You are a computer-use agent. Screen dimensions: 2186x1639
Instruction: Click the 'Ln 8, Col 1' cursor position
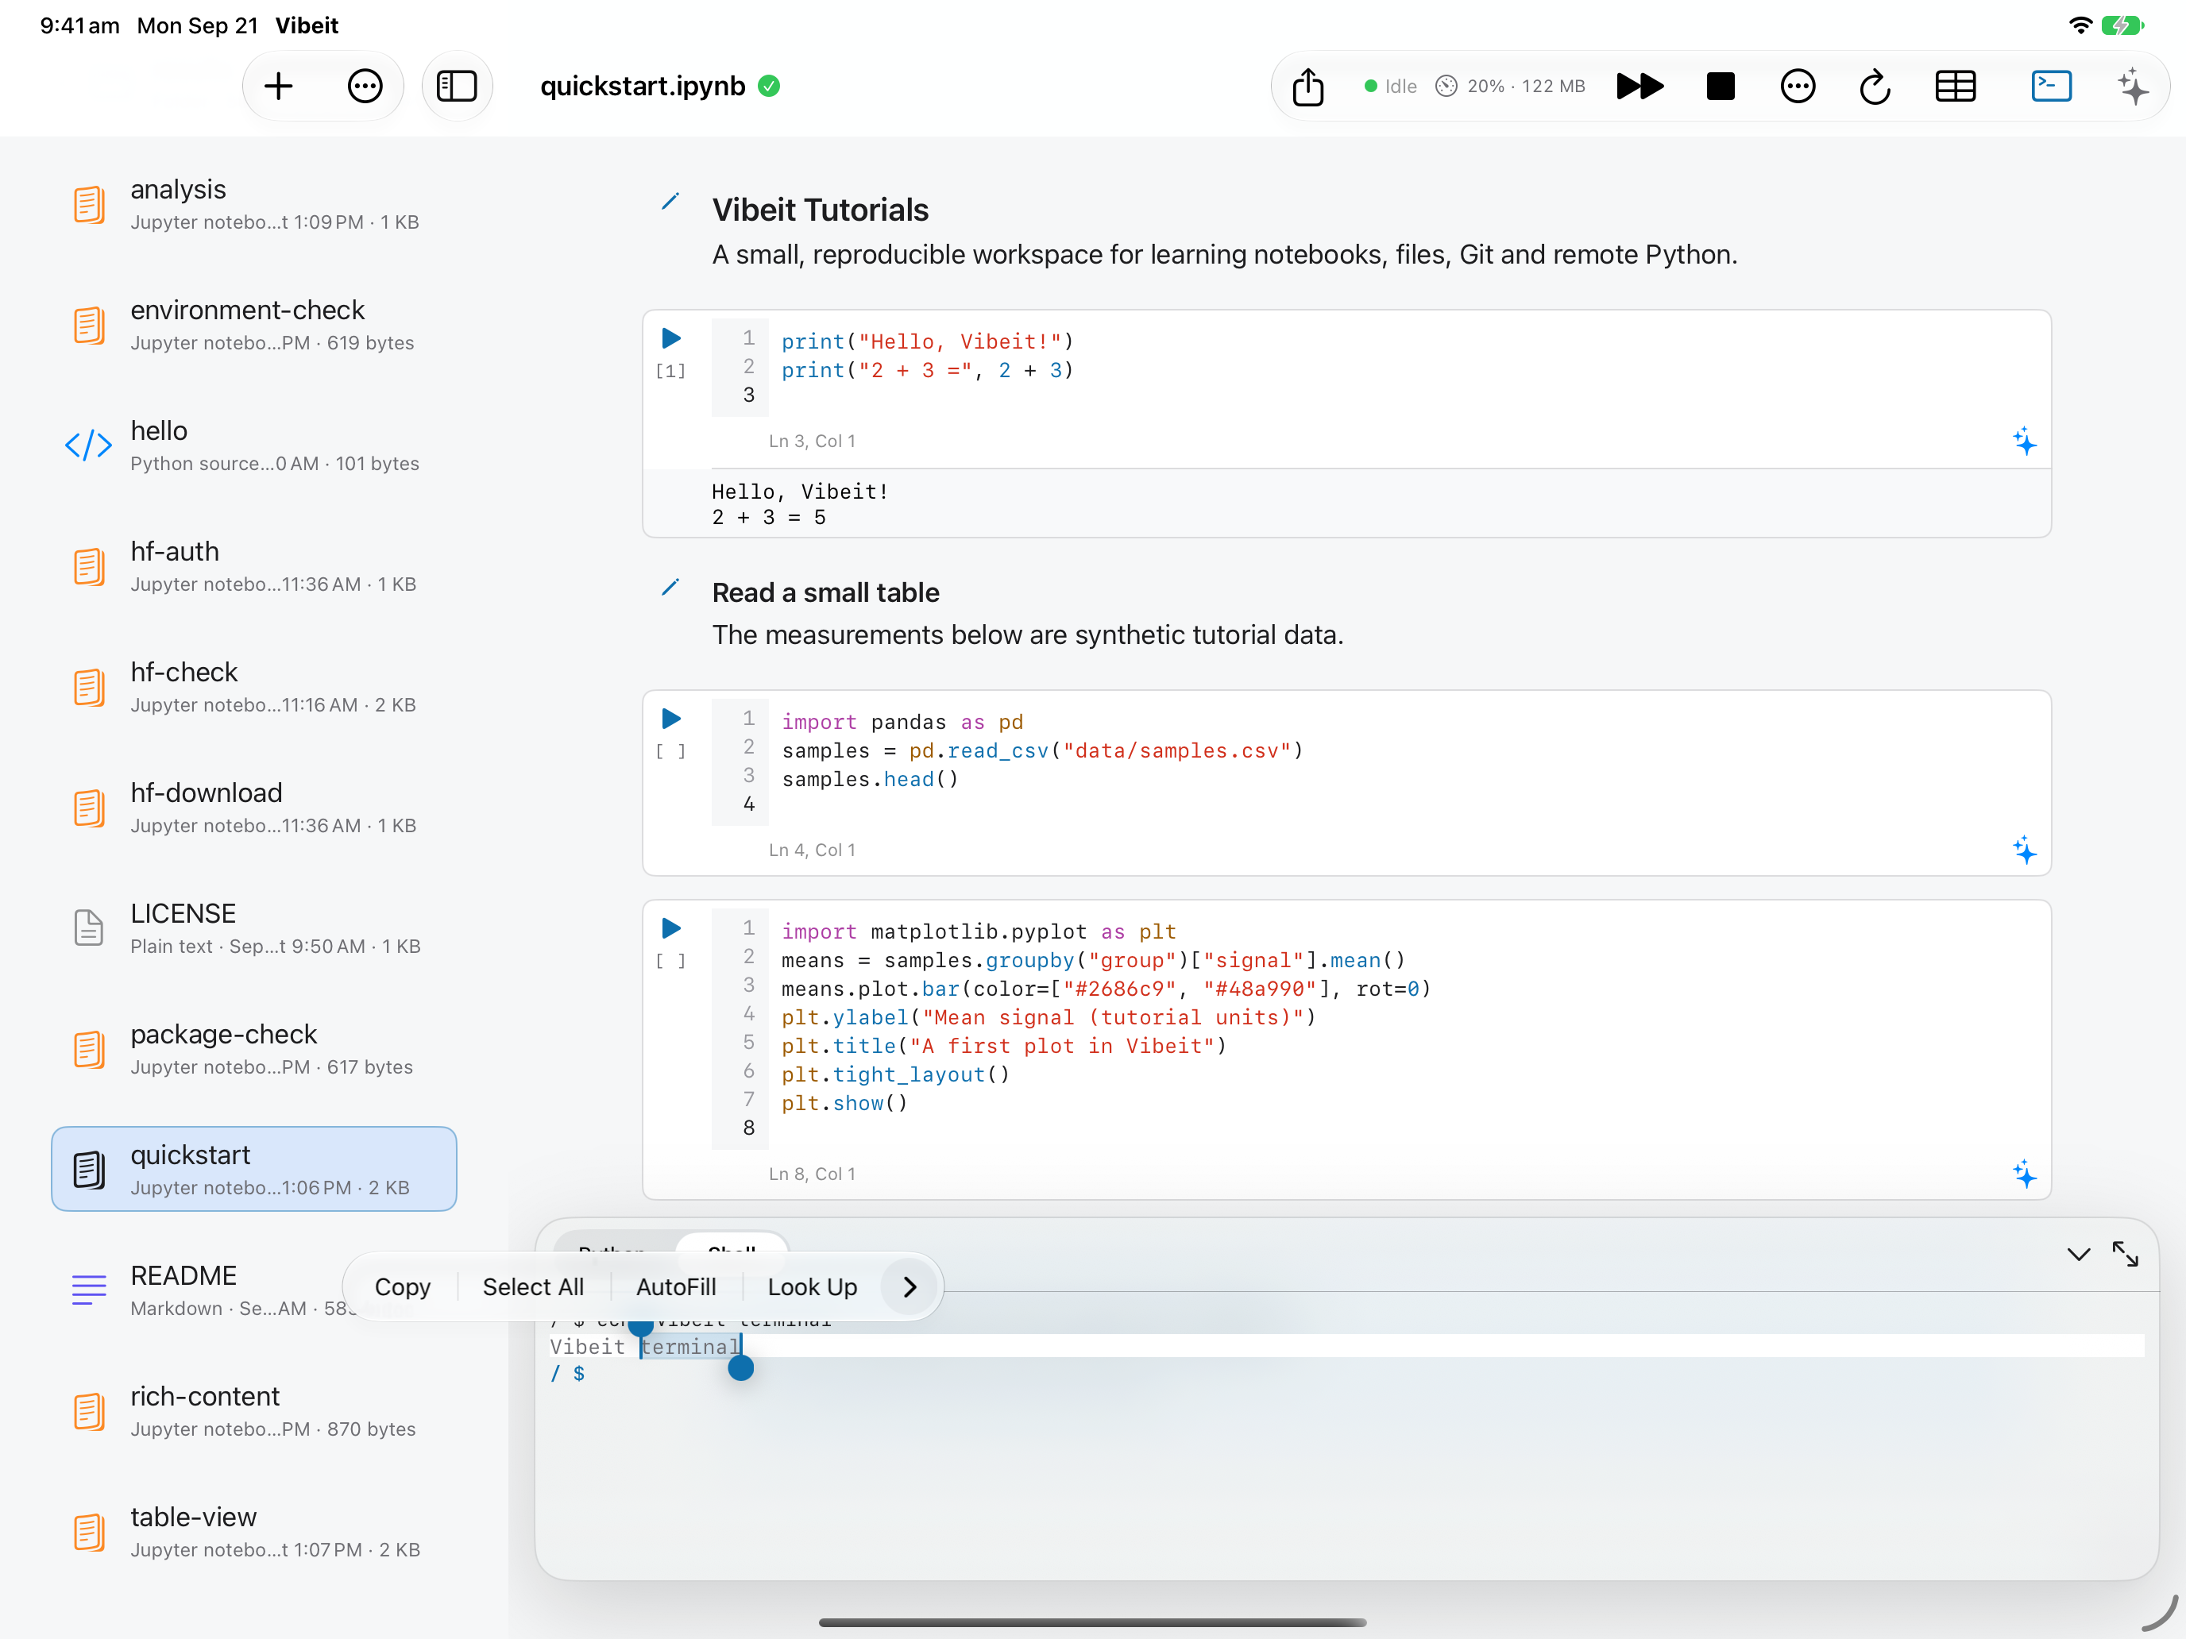point(813,1174)
